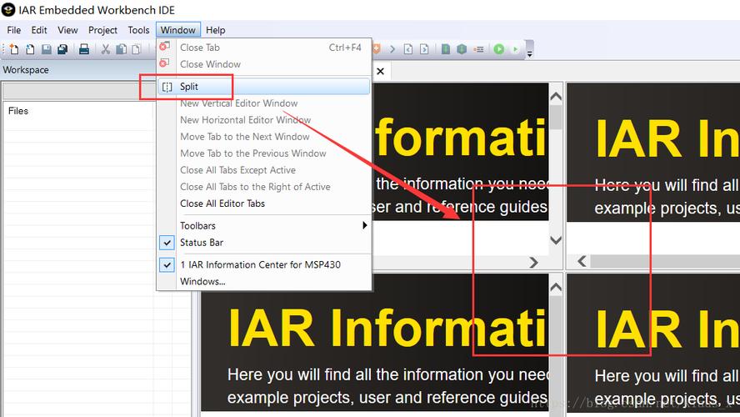Click the Close Window icon in the Window menu
The height and width of the screenshot is (417, 740).
click(x=164, y=63)
